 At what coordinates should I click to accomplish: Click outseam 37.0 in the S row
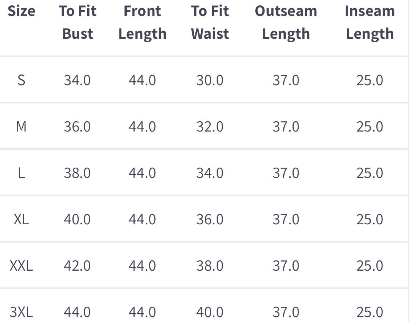(286, 80)
